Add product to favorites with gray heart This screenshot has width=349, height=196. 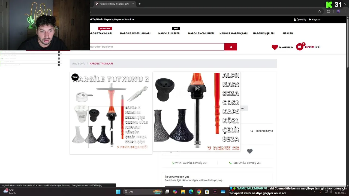[250, 151]
